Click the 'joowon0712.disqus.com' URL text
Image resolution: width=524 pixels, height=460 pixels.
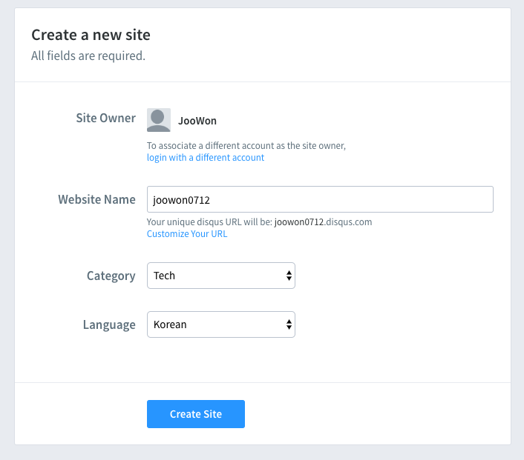pyautogui.click(x=323, y=222)
